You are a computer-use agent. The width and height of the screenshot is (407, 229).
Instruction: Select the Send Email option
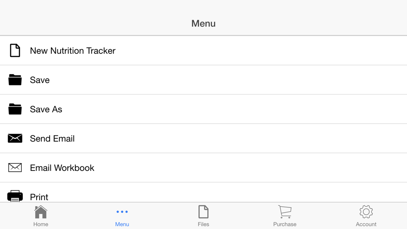coord(52,139)
